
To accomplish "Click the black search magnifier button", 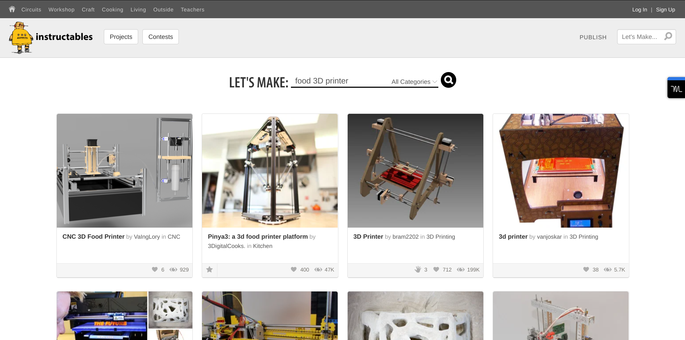I will click(x=448, y=80).
